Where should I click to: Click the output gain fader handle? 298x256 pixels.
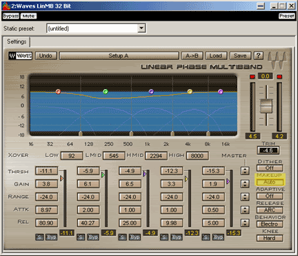[266, 106]
